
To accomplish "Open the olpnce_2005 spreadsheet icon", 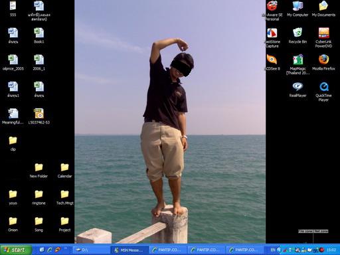I will coord(13,62).
